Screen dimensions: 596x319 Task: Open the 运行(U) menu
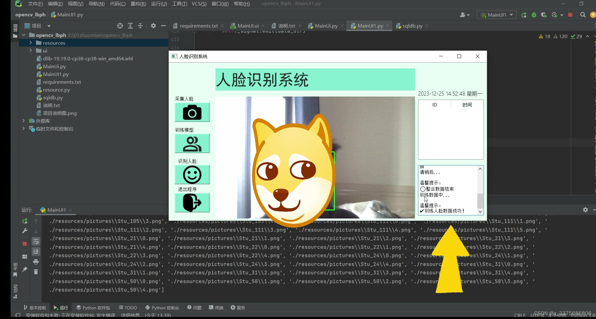tap(159, 4)
